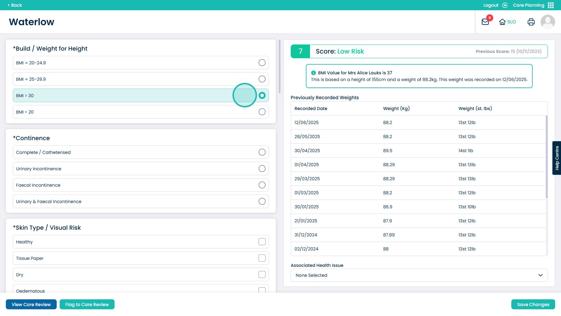The height and width of the screenshot is (316, 561).
Task: Select the BMI = 20-24.9 radio option
Action: coord(262,63)
